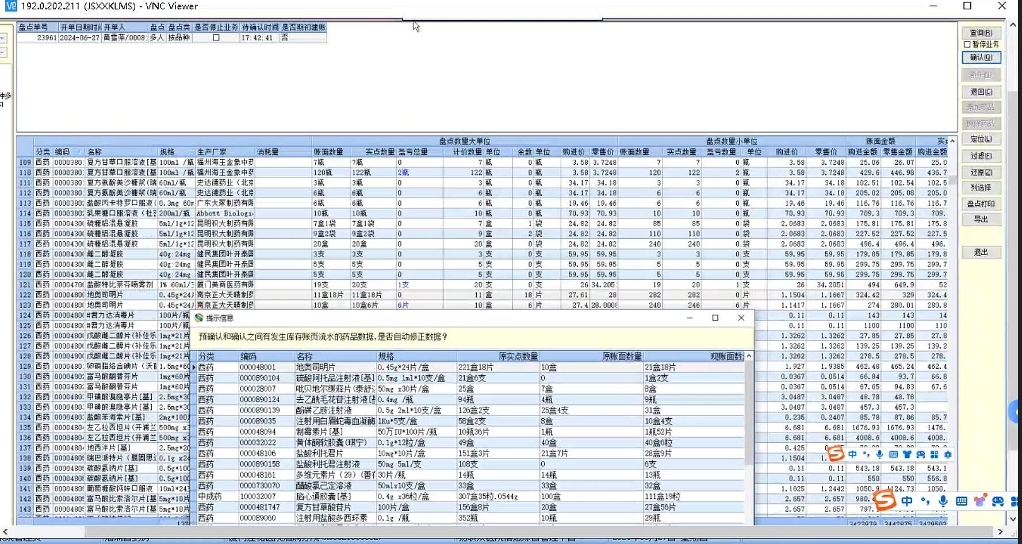Click the 导出 export button
This screenshot has height=544, width=1022.
click(x=981, y=219)
